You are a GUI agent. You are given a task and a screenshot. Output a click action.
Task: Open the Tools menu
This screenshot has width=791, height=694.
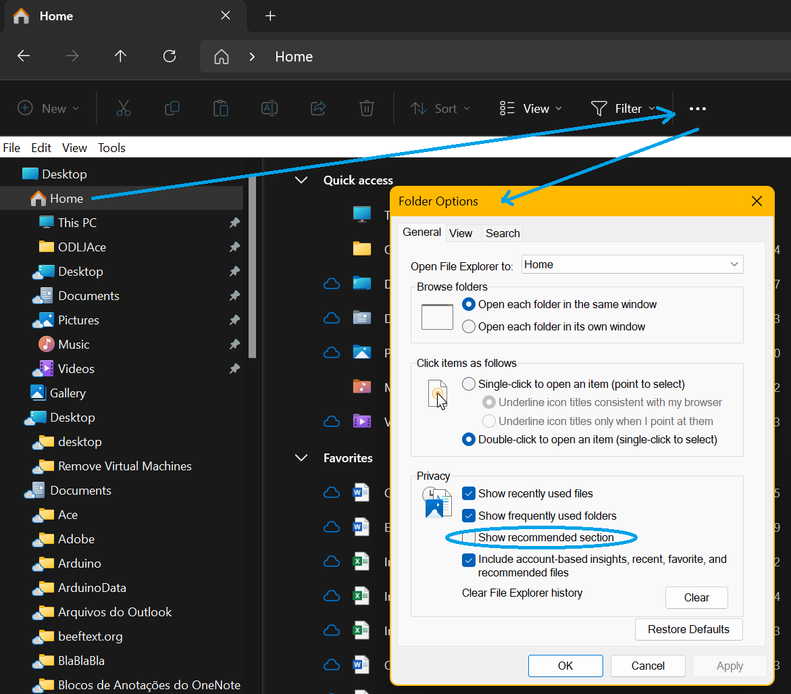pos(111,148)
